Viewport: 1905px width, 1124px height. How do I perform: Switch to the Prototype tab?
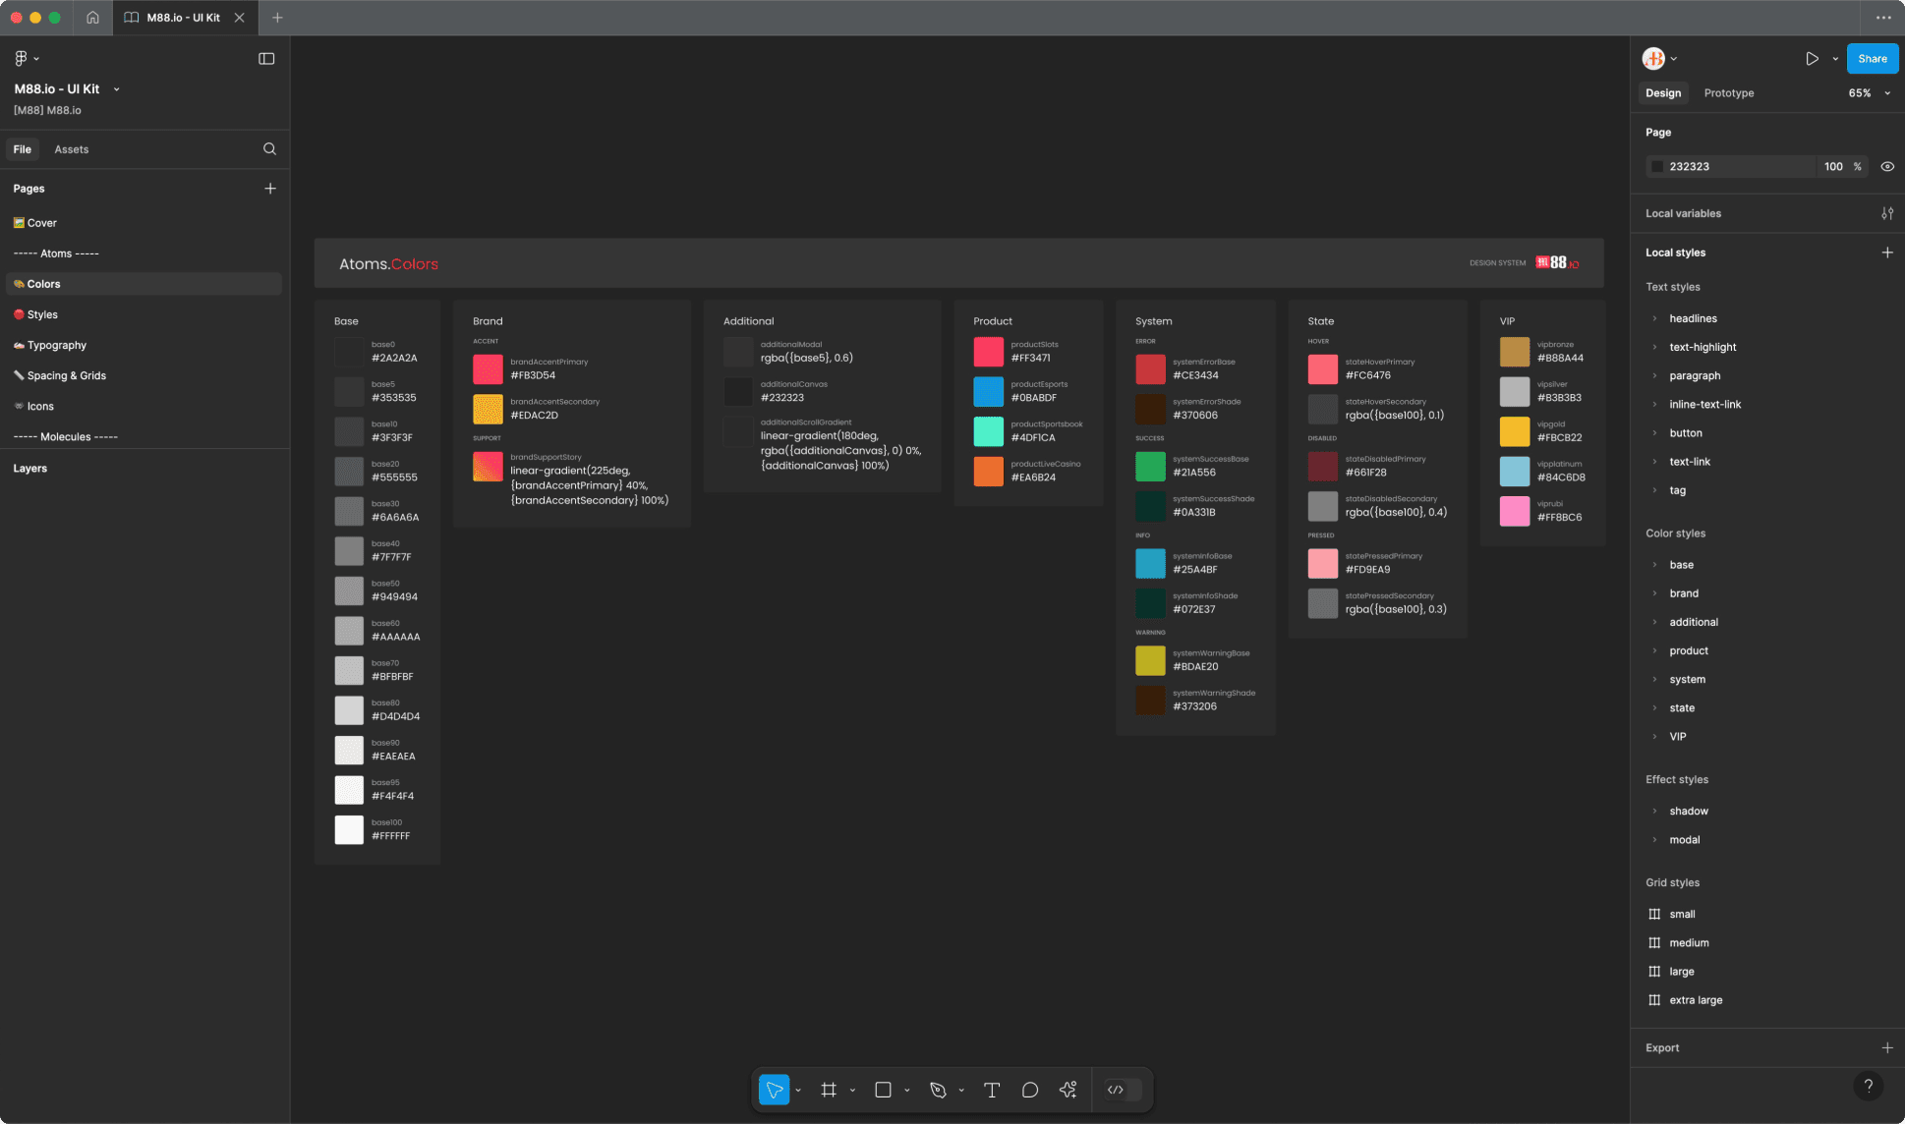(x=1728, y=92)
